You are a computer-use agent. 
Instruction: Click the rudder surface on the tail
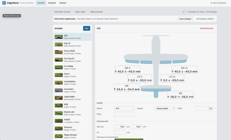pos(156,94)
